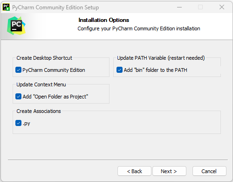Viewport: 233px width, 182px height.
Task: Click the large PyCharm logo in the header
Action: [x=16, y=26]
